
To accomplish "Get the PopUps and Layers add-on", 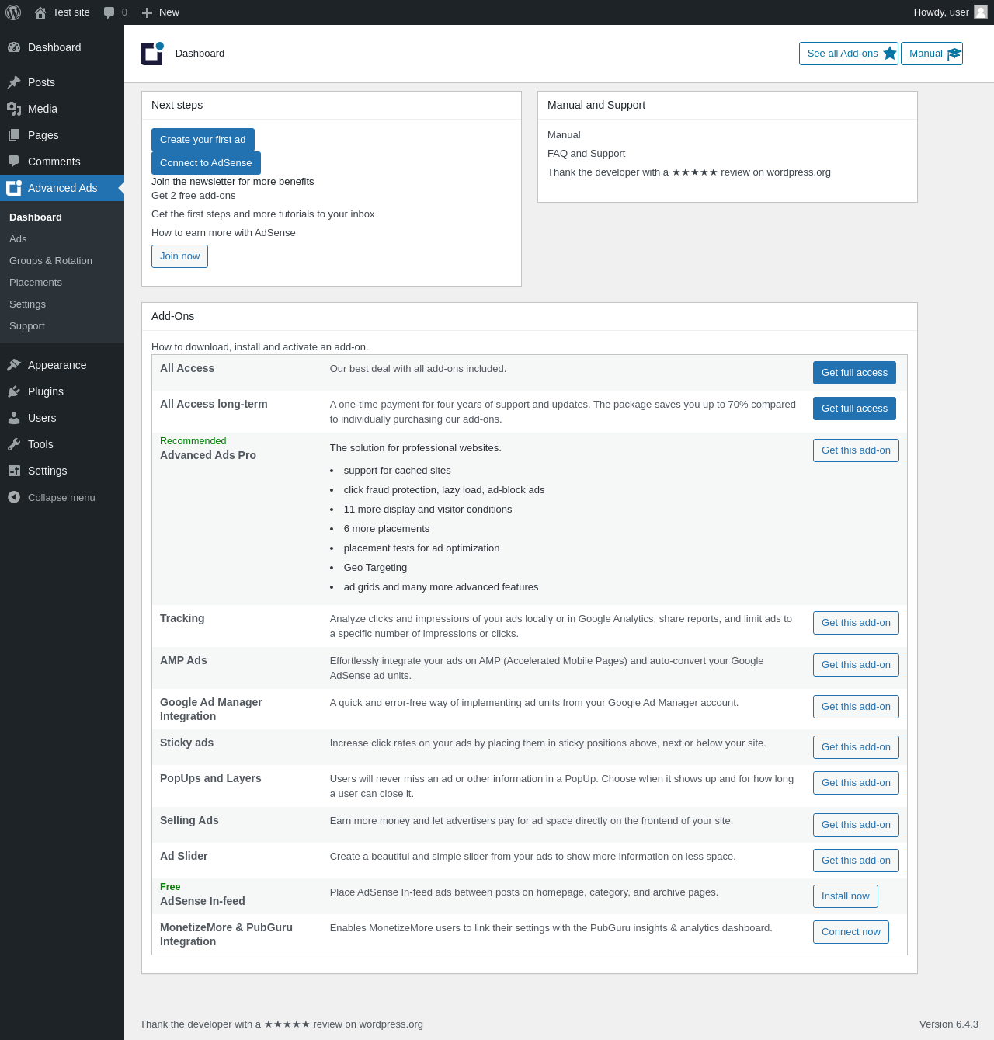I will (x=856, y=783).
